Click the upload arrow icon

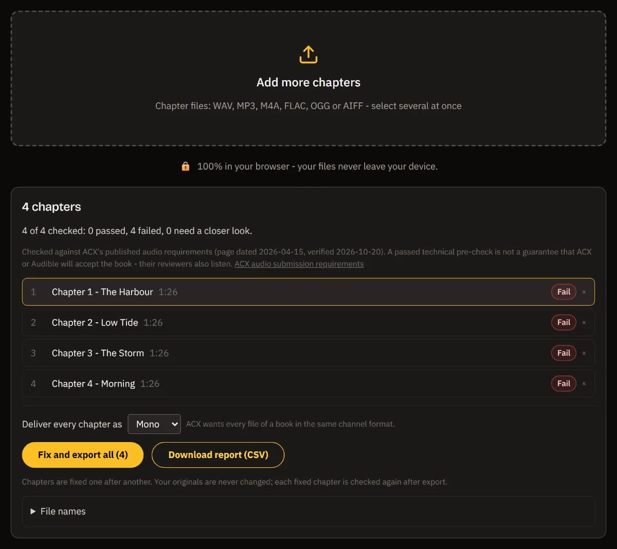[308, 54]
